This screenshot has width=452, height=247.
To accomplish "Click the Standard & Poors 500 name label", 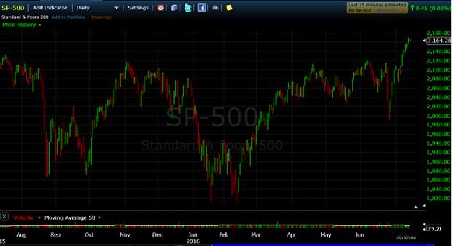I will pyautogui.click(x=25, y=17).
